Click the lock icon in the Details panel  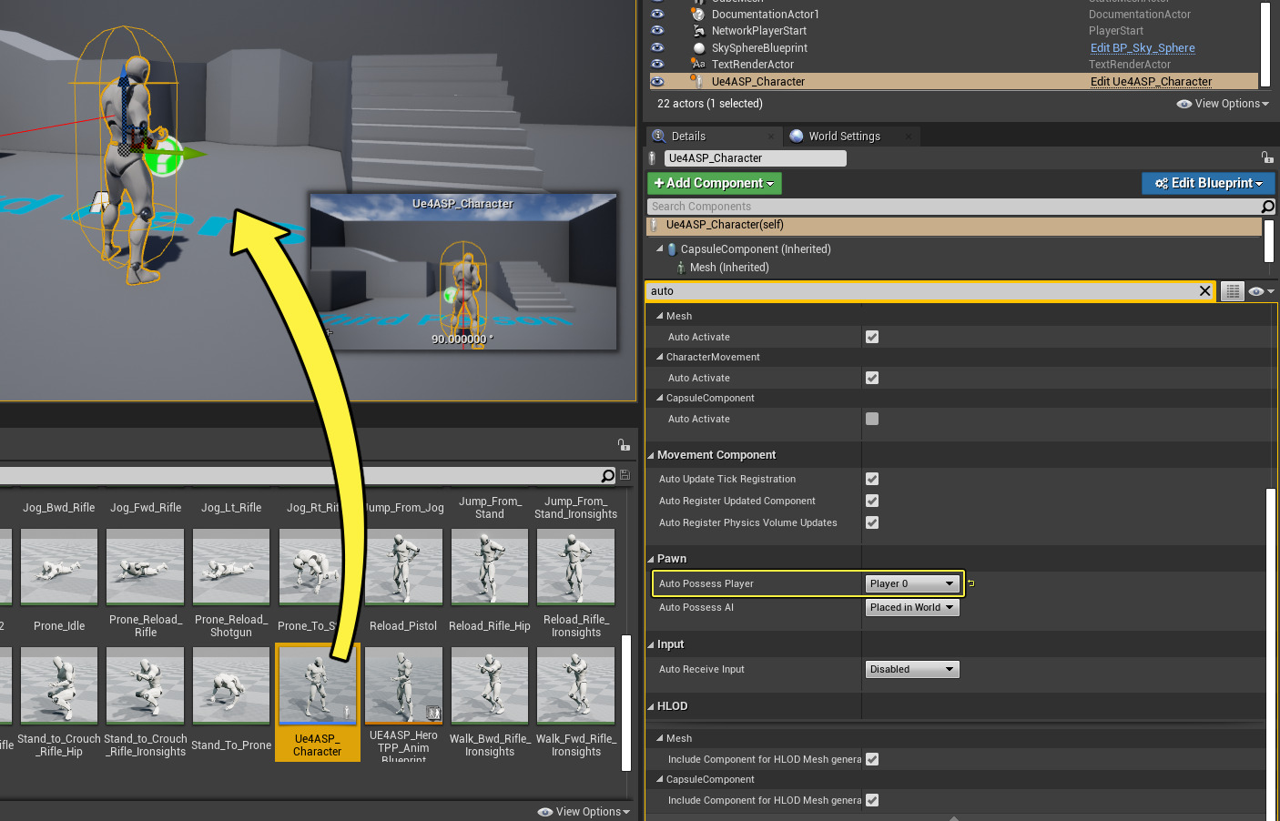click(1268, 157)
